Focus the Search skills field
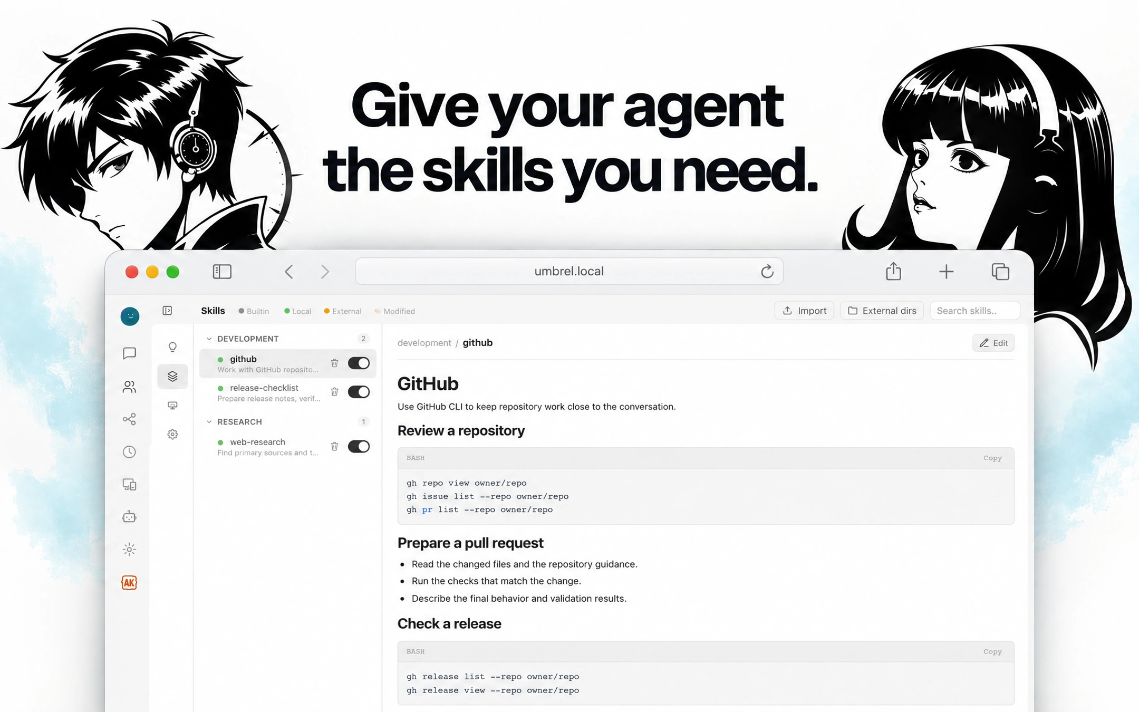This screenshot has height=712, width=1139. click(974, 311)
